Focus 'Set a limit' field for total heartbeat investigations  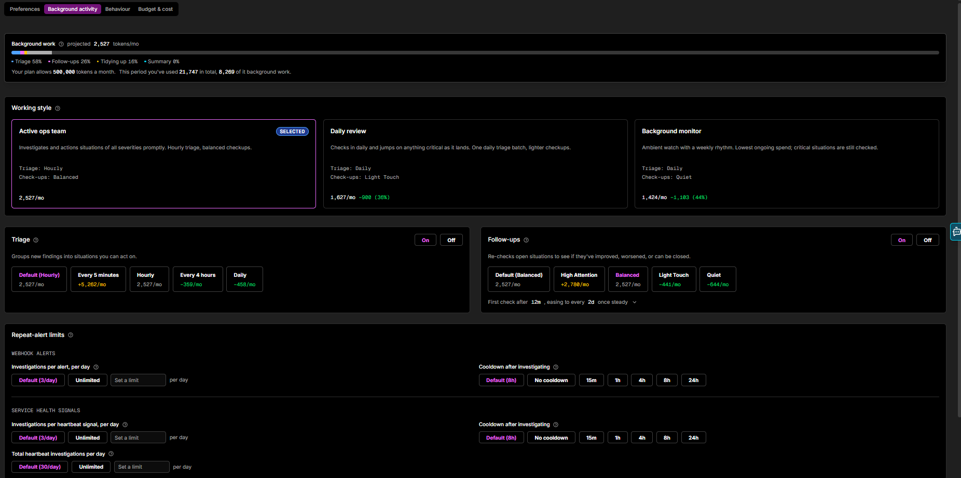click(142, 467)
